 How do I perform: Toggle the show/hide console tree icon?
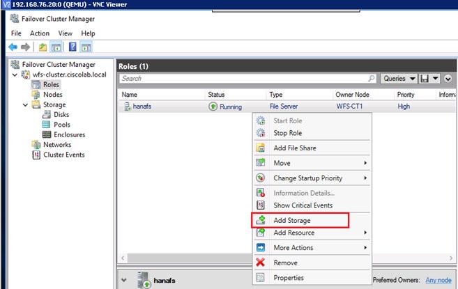[x=56, y=47]
